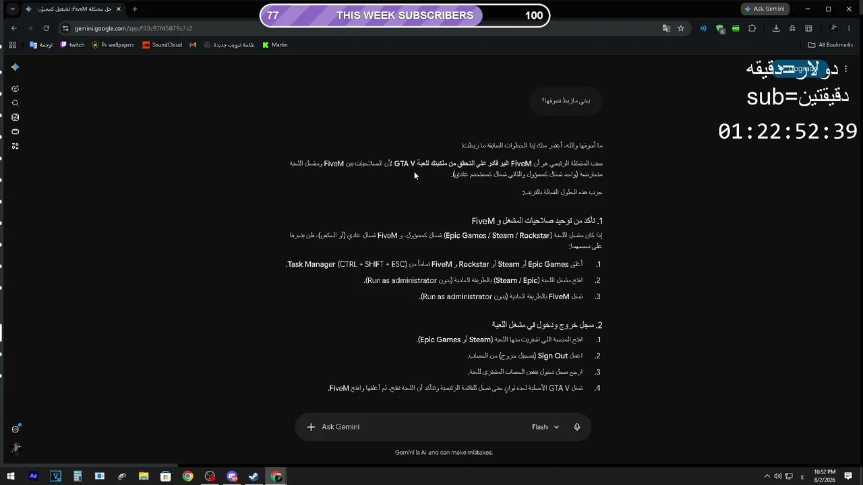This screenshot has width=863, height=485.
Task: Open the taskbar clock showing 10:52 PM
Action: [x=825, y=476]
